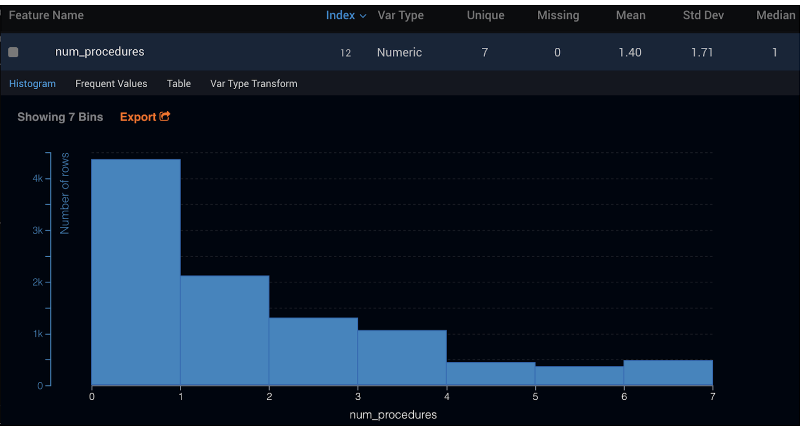The height and width of the screenshot is (429, 802).
Task: Open the Var Type Transform tab
Action: (x=253, y=84)
